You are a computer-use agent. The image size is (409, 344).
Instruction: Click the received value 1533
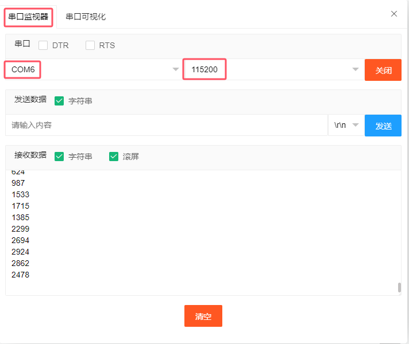20,194
